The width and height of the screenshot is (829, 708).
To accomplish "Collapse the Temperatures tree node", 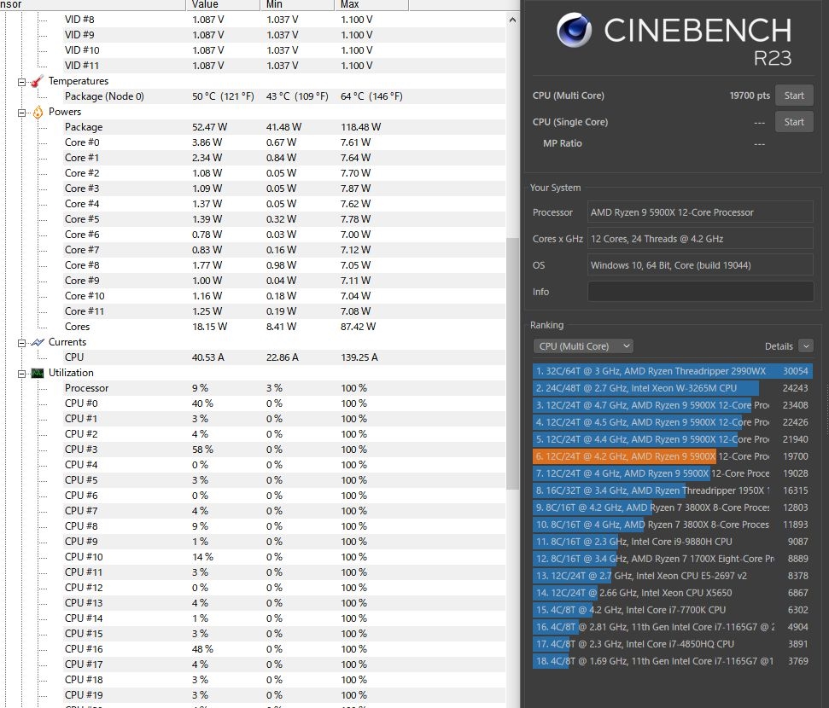I will [21, 82].
